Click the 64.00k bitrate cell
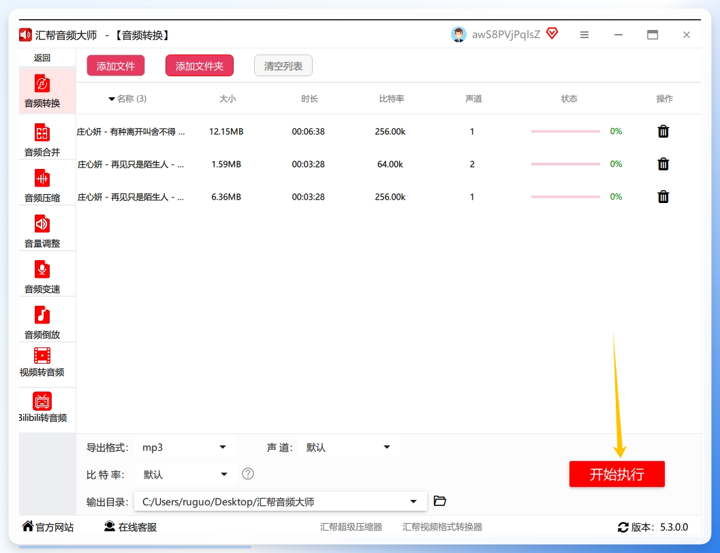Screen dimensions: 720x553 (390, 164)
